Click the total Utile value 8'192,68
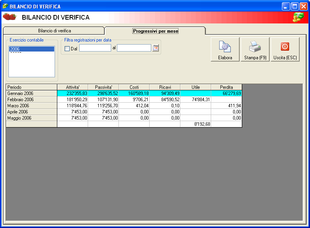 tap(196, 124)
